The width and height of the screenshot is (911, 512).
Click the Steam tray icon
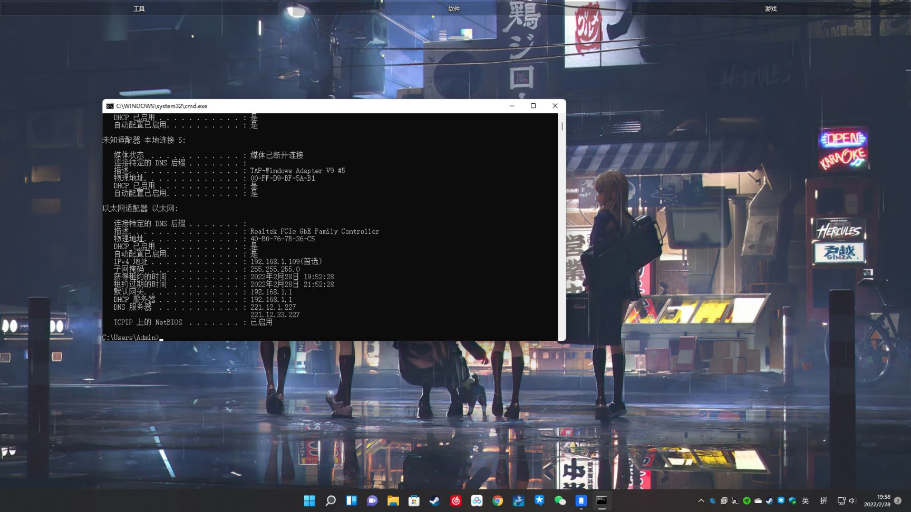pyautogui.click(x=770, y=501)
